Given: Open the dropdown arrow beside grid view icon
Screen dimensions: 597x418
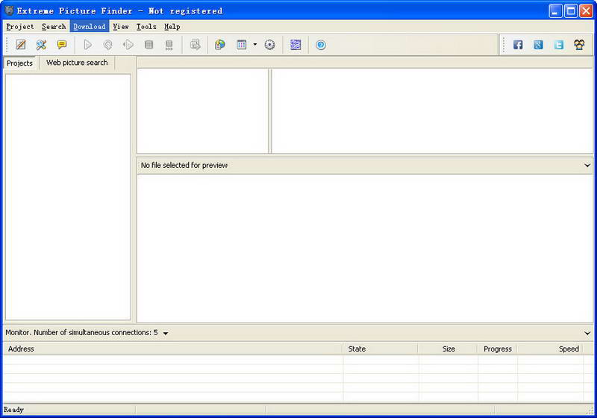Looking at the screenshot, I should [x=255, y=45].
